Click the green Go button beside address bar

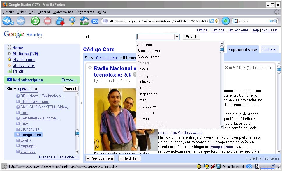pos(226,21)
